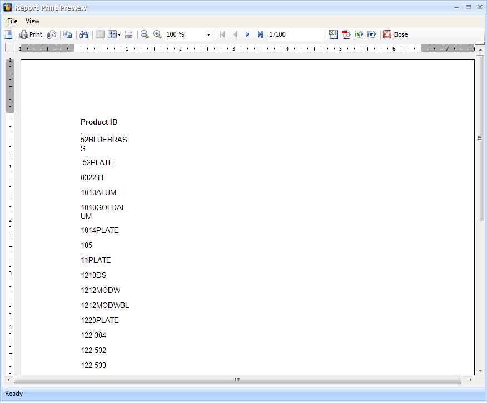Open Find with the binoculars icon
487x403 pixels.
(x=83, y=34)
